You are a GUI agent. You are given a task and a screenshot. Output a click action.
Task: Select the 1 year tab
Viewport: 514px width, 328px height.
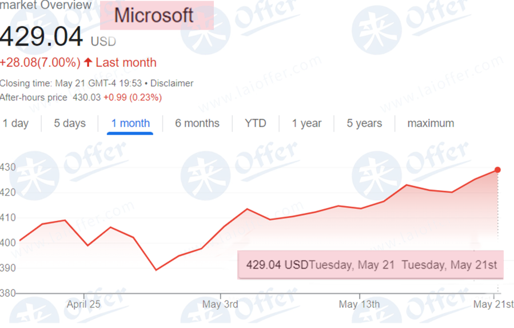[x=306, y=123]
